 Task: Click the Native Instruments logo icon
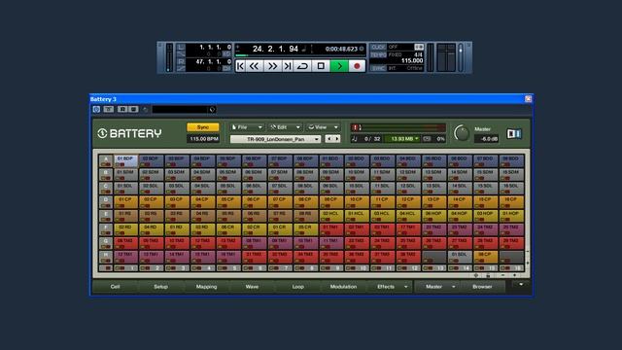coord(514,134)
